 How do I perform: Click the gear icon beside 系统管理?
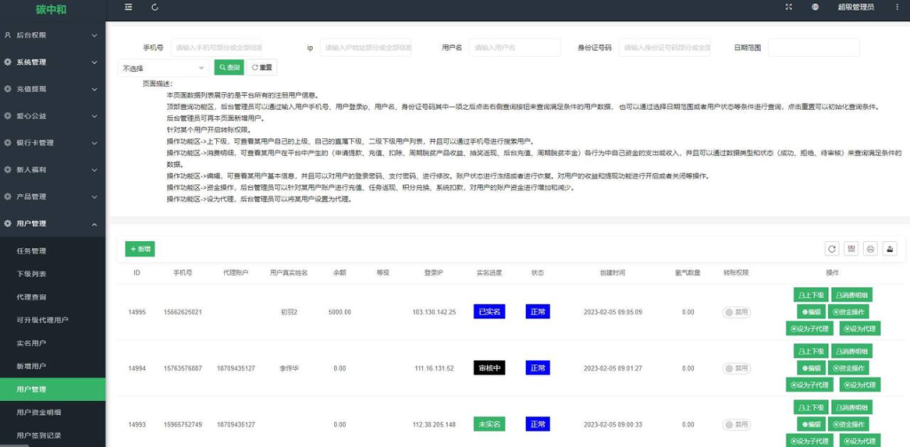coord(7,62)
